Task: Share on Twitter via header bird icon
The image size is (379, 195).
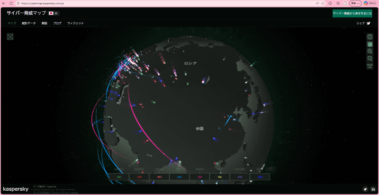Action: 369,23
